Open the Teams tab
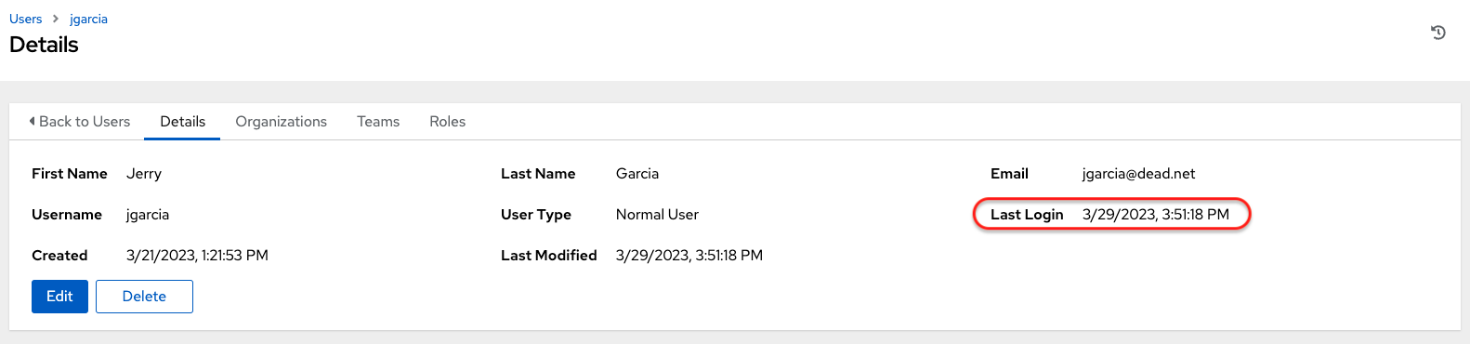This screenshot has width=1470, height=344. tap(378, 121)
